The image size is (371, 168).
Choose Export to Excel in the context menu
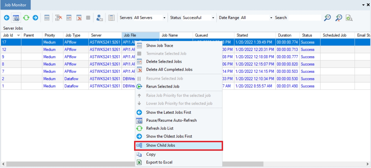159,162
